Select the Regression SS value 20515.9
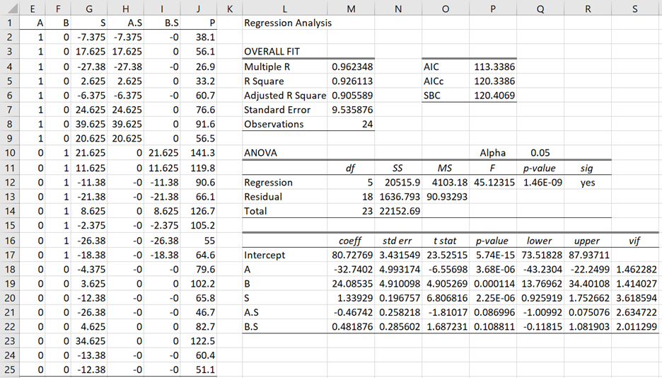Screen dimensions: 662x378 click(x=402, y=183)
